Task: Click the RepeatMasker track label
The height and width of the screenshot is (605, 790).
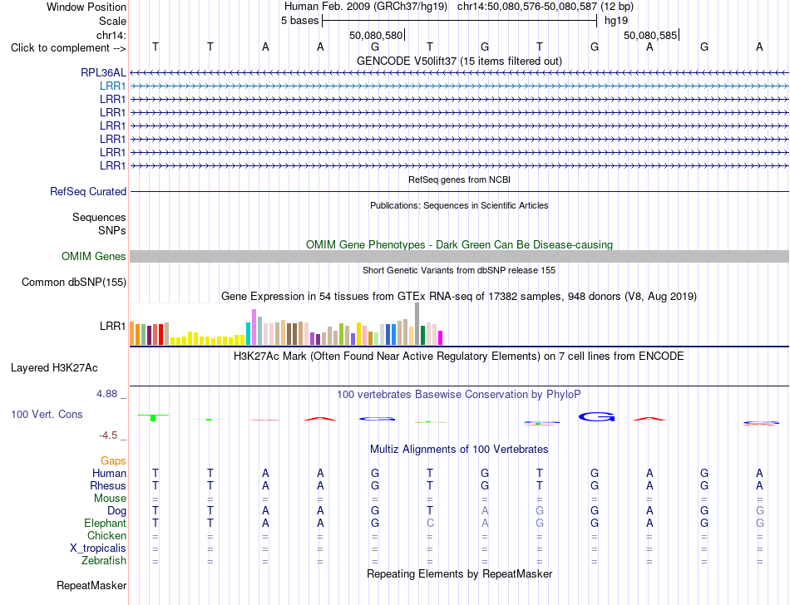Action: click(x=91, y=585)
